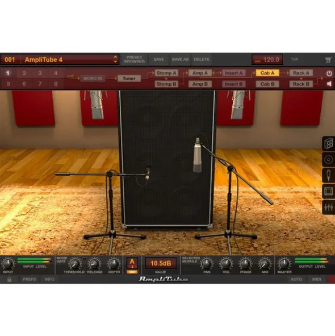Screen dimensions: 335x336
Task: Open the Stomp B module
Action: pyautogui.click(x=166, y=84)
